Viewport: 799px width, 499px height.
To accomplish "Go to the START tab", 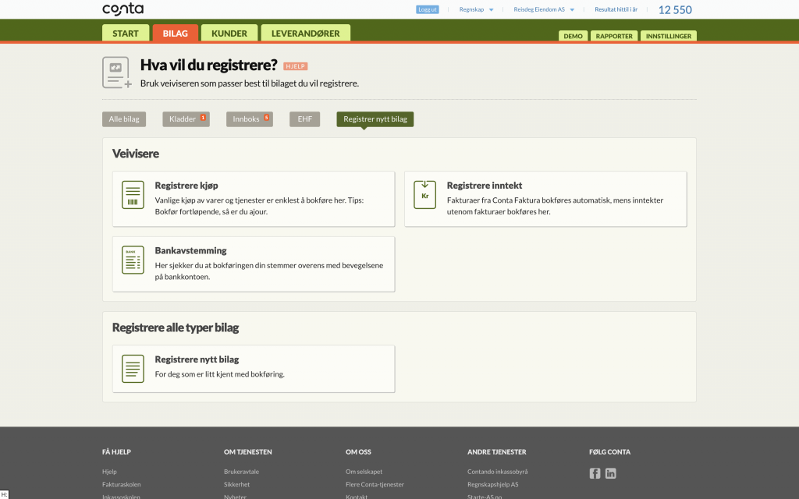I will [x=126, y=33].
